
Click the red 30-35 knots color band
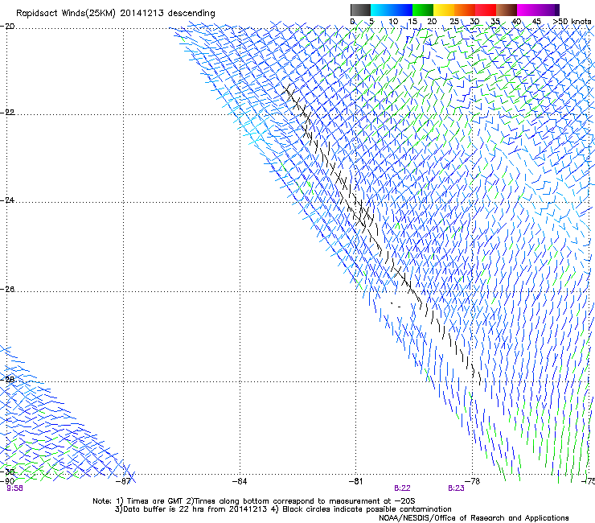pos(486,10)
